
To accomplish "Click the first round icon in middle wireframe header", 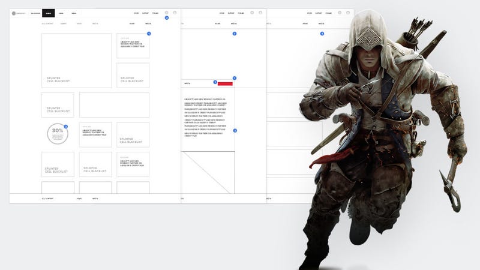I will 252,13.
